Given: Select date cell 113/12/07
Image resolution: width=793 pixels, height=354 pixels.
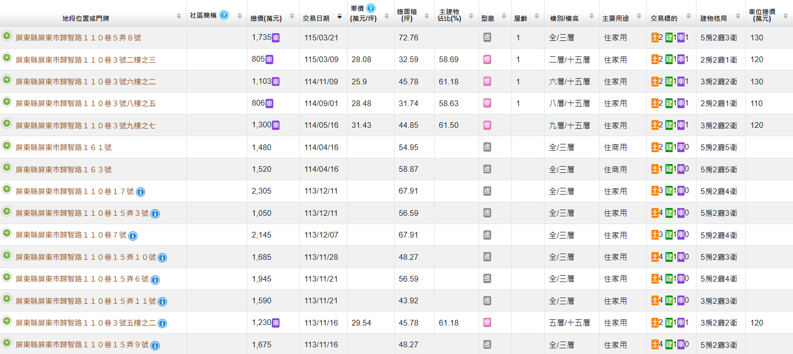Looking at the screenshot, I should pyautogui.click(x=321, y=235).
